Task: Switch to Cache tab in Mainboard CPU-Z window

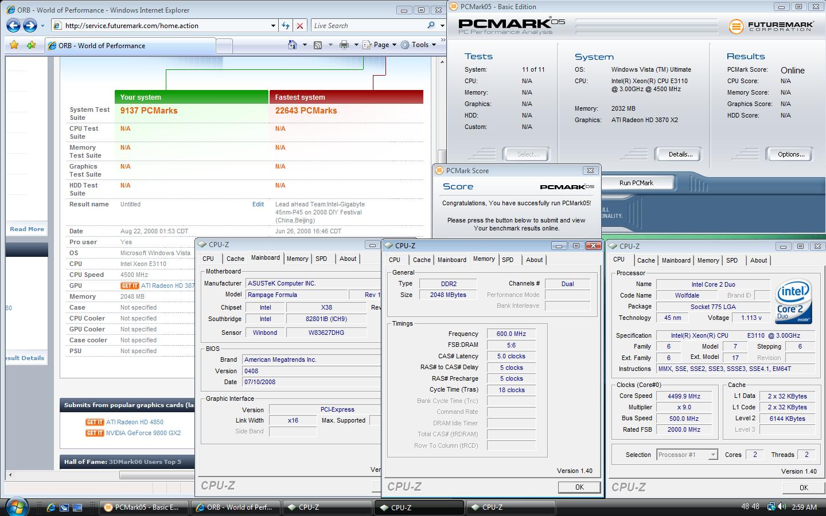Action: point(235,259)
